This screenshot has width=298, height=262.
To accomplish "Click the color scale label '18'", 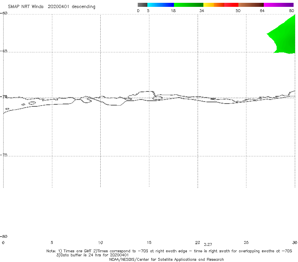I will [x=173, y=10].
